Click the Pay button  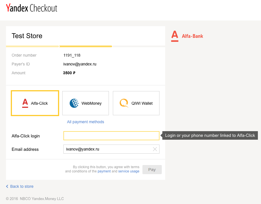pos(152,170)
